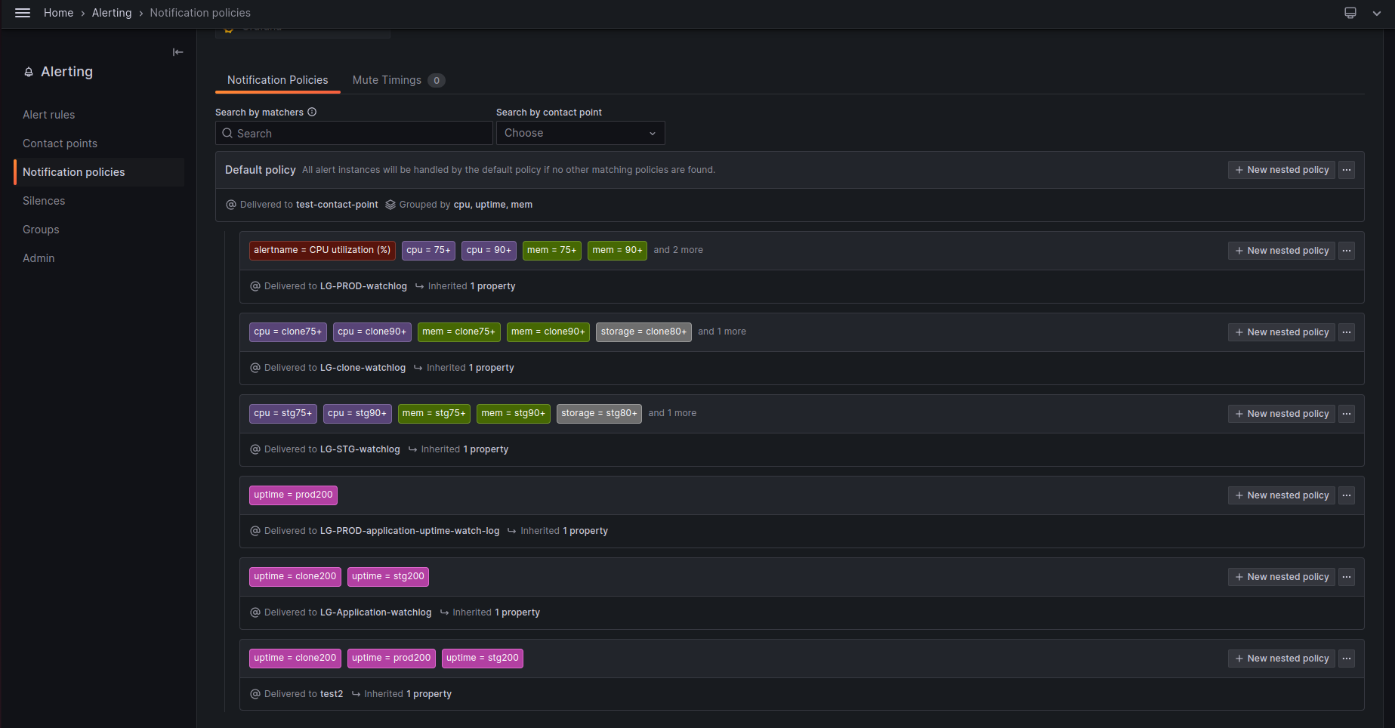Click the 'mem = clone90+' matcher tag
1395x728 pixels.
tap(548, 332)
